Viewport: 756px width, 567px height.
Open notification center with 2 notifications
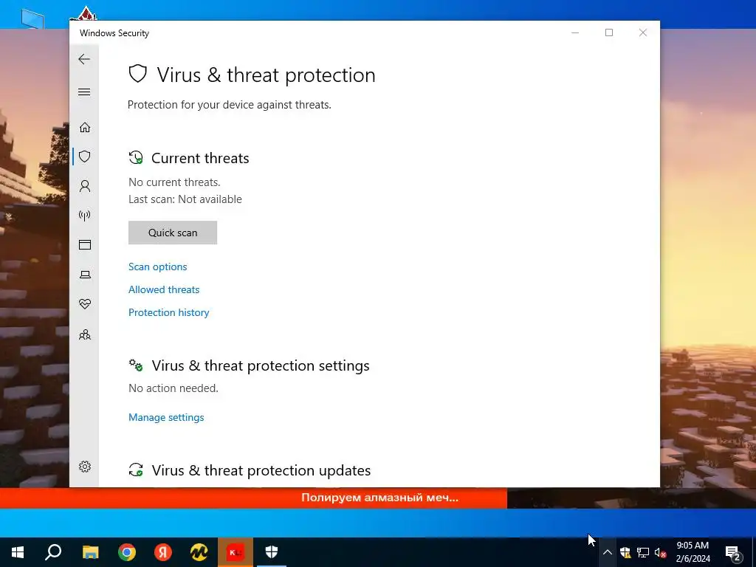[x=733, y=552]
